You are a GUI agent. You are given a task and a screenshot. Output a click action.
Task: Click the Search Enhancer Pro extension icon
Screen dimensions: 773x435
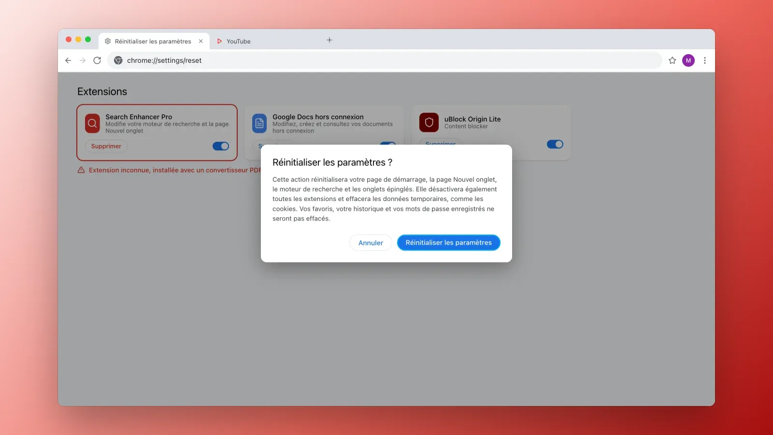92,123
